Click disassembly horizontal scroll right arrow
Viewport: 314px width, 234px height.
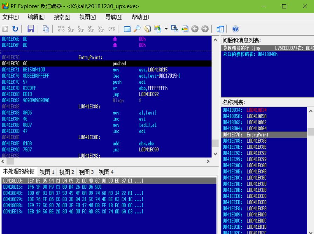(x=208, y=161)
